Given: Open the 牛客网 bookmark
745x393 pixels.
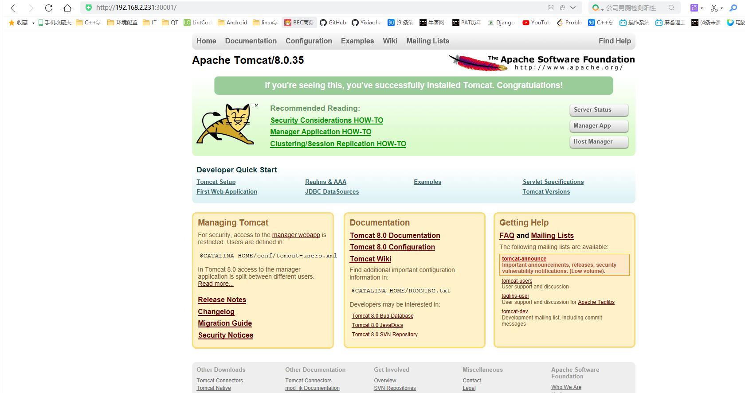Looking at the screenshot, I should 432,23.
